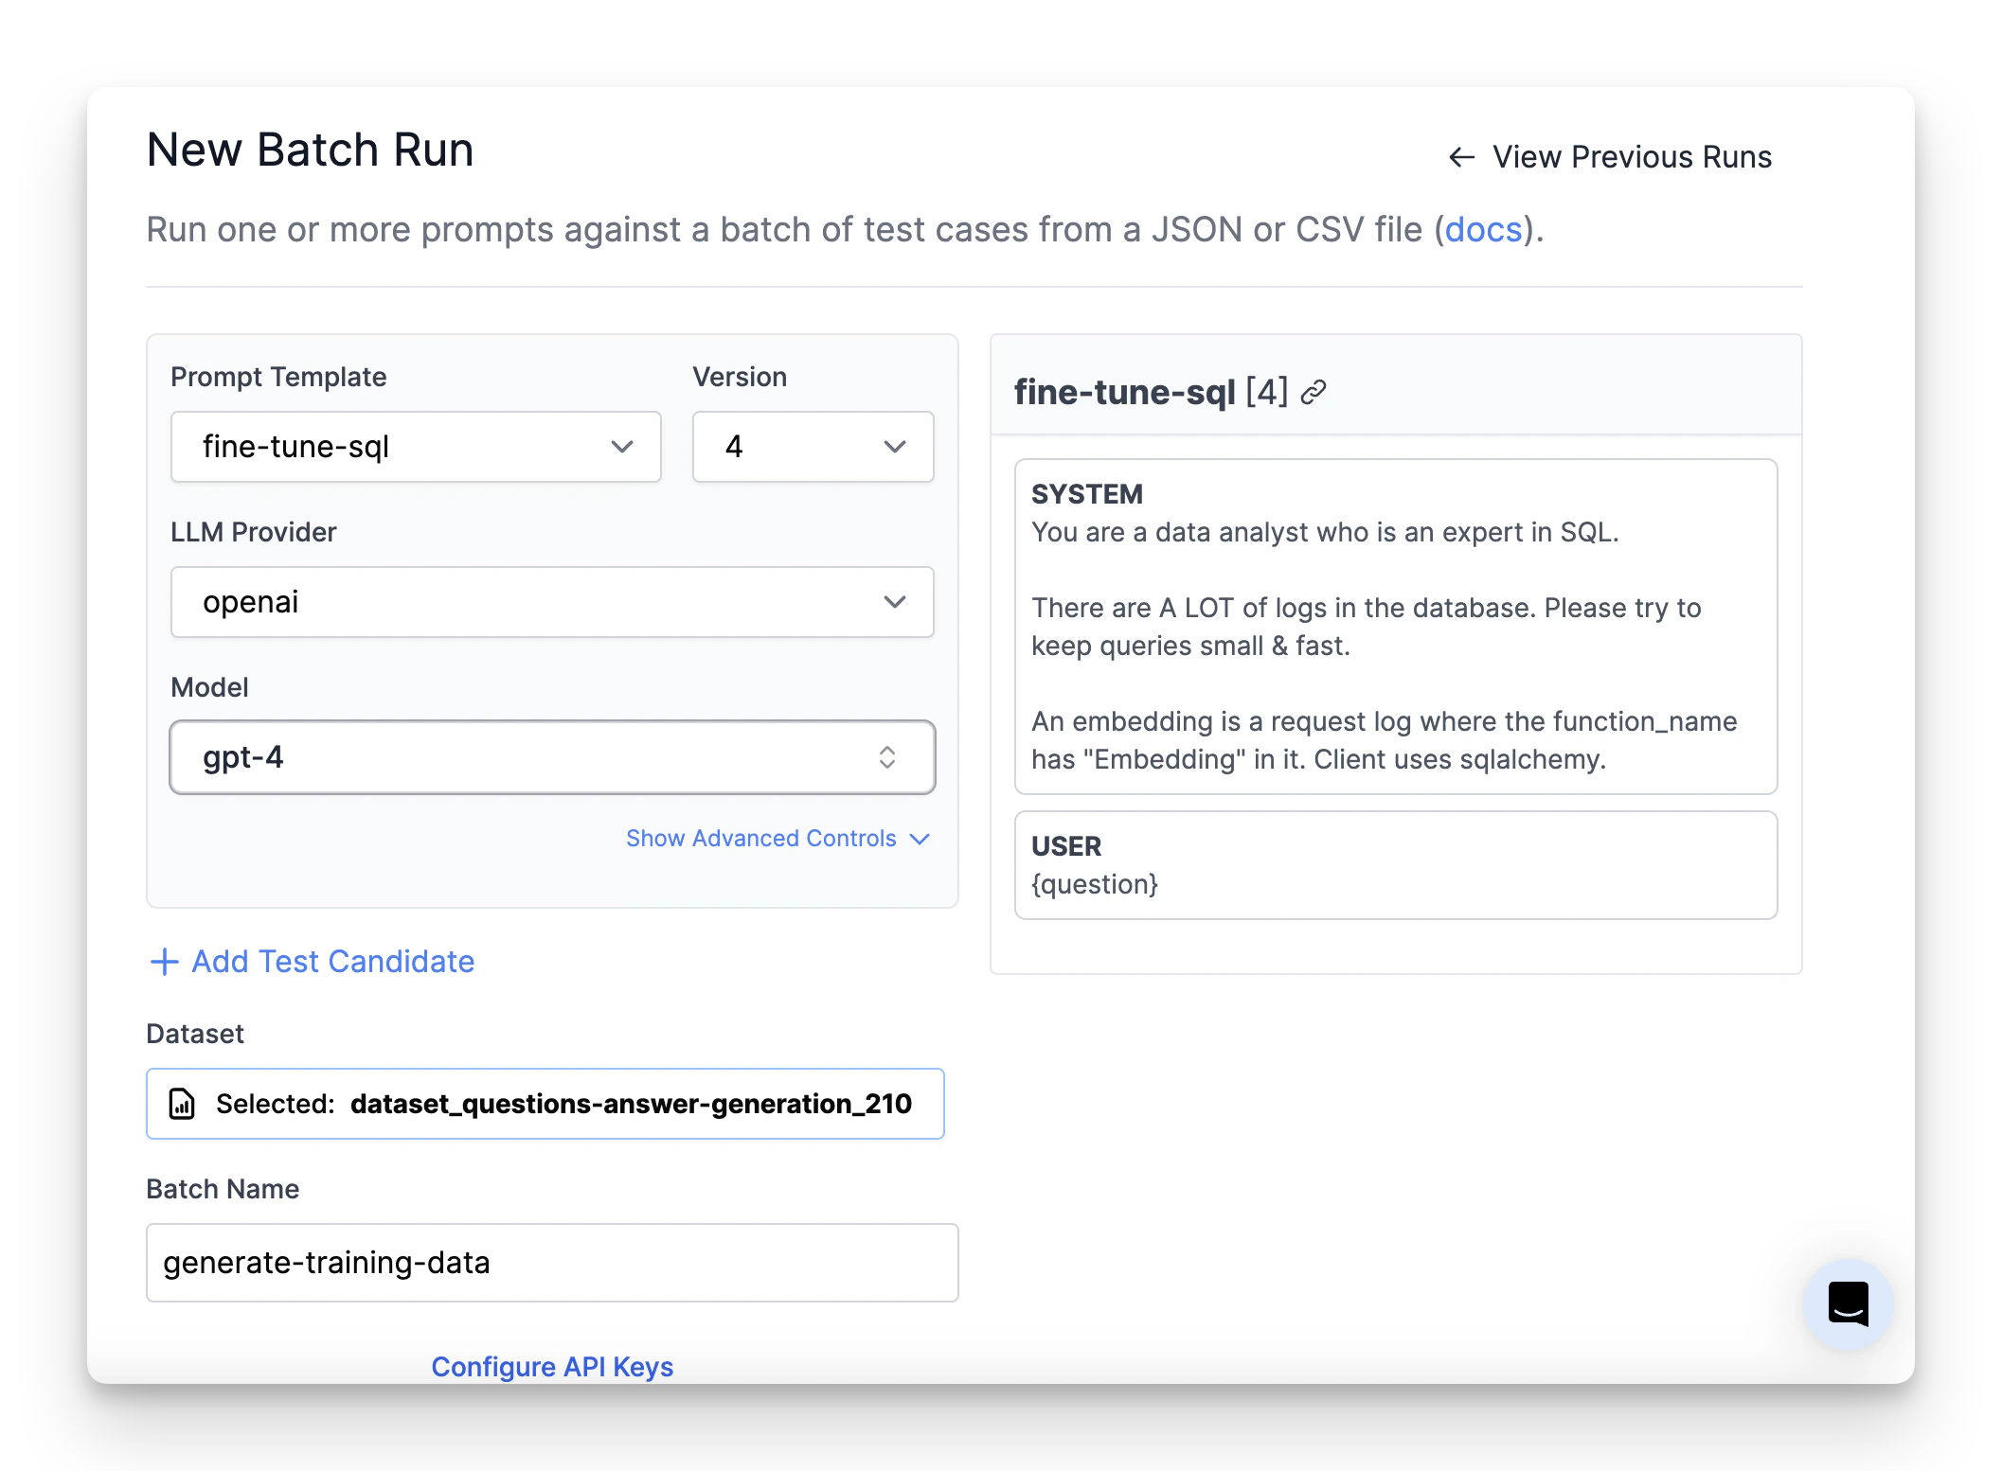Click the Configure API Keys link
Screen dimensions: 2002x1471
click(552, 1366)
